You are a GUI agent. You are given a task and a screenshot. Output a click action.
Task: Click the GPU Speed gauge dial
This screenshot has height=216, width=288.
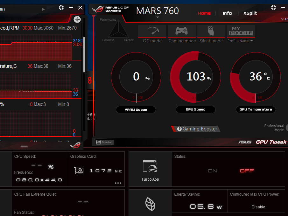click(x=196, y=77)
